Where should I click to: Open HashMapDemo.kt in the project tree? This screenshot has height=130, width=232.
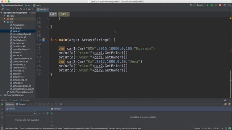[21, 49]
